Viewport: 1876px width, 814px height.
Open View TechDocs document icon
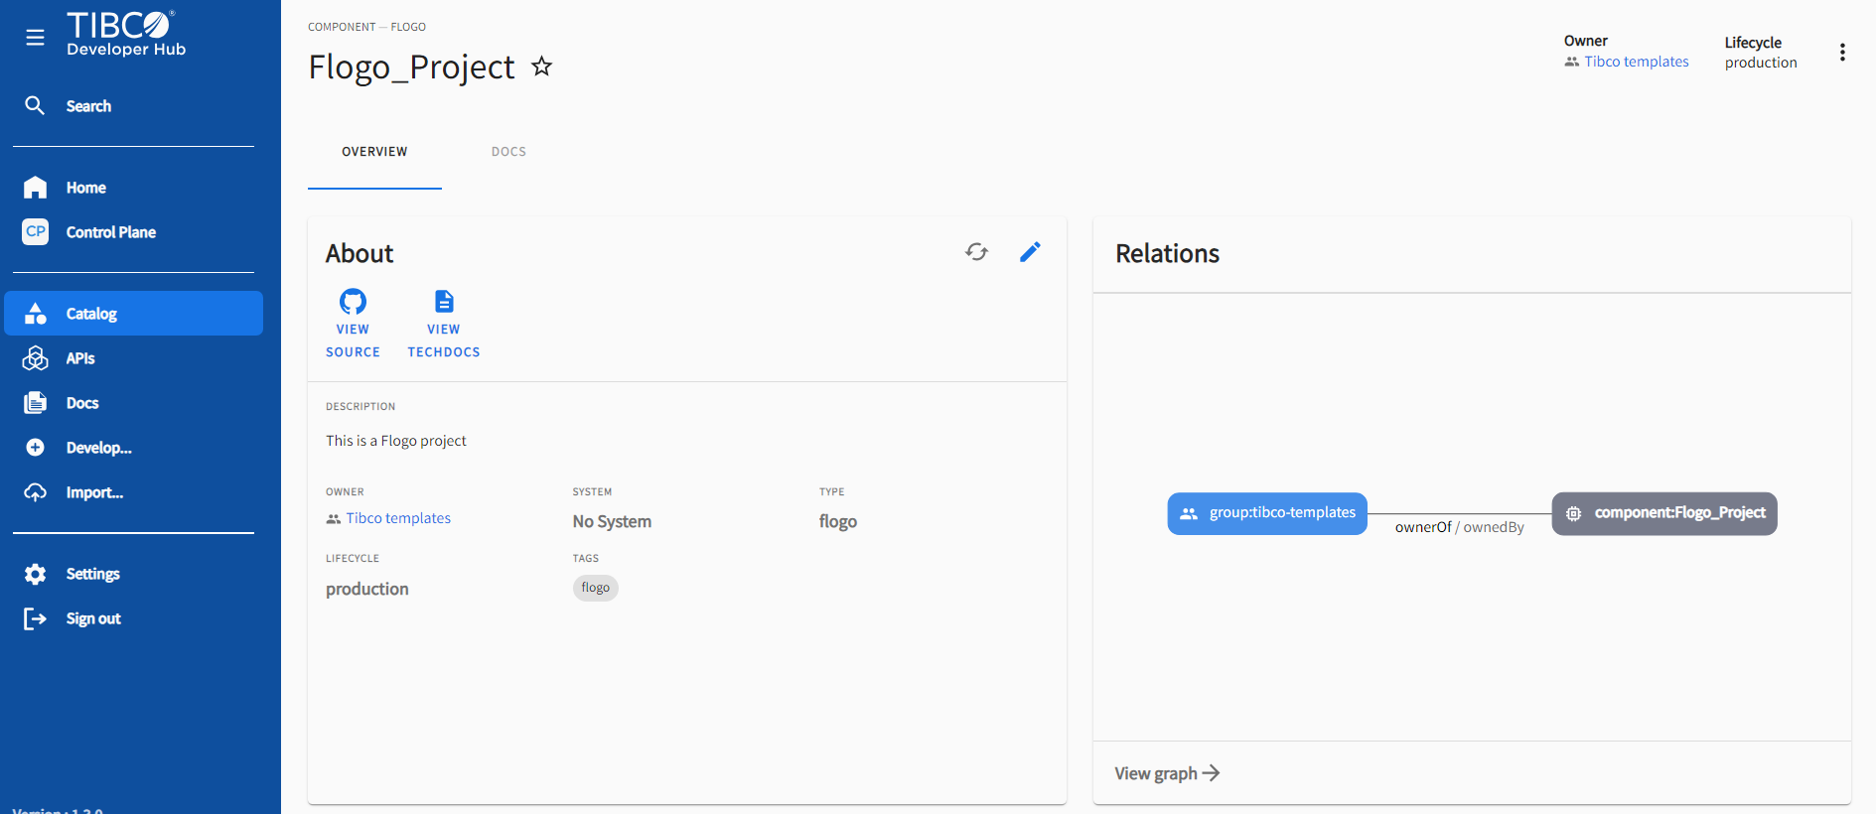444,302
